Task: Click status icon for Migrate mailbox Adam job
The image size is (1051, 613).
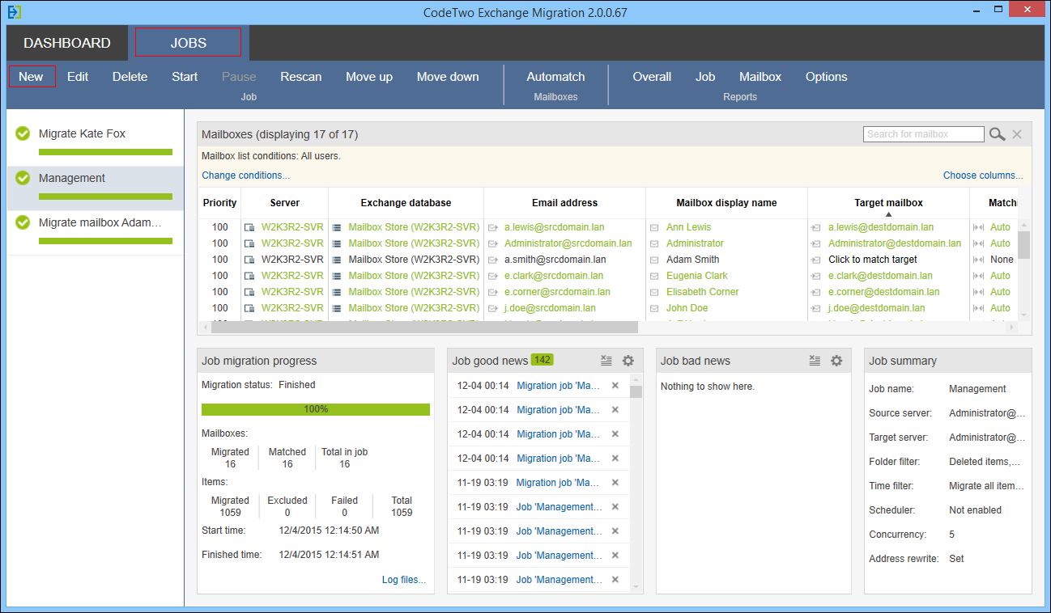Action: [23, 222]
